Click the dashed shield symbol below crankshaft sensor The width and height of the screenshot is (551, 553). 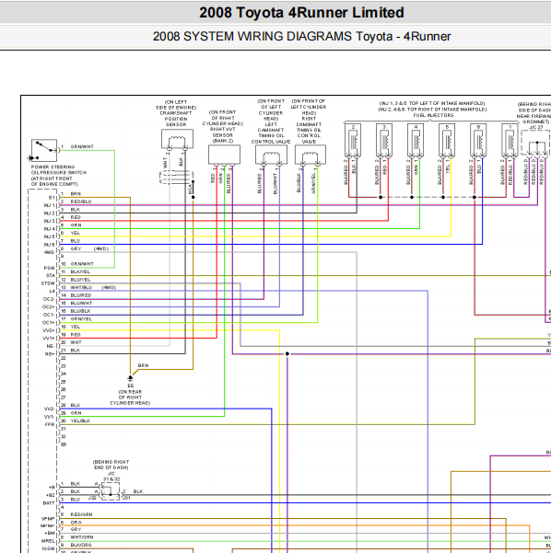176,177
